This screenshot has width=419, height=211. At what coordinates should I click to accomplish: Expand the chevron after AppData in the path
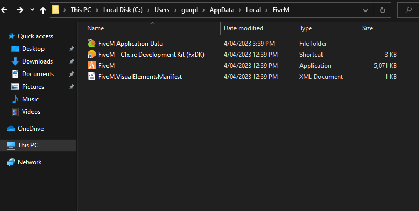240,10
